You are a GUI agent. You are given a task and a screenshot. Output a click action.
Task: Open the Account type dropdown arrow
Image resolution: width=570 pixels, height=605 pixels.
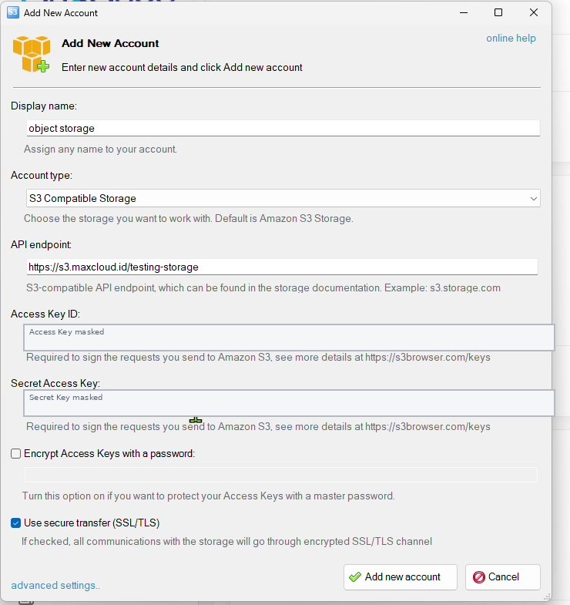(x=533, y=198)
